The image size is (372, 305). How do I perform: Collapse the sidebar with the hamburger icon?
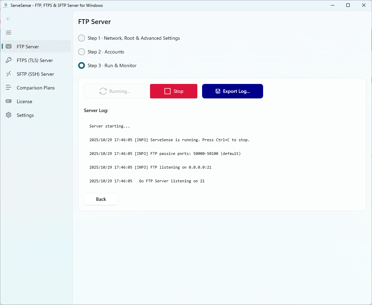(8, 33)
